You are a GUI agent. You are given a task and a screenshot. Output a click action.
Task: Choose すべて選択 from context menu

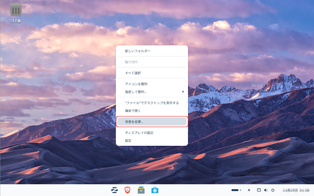[152, 73]
